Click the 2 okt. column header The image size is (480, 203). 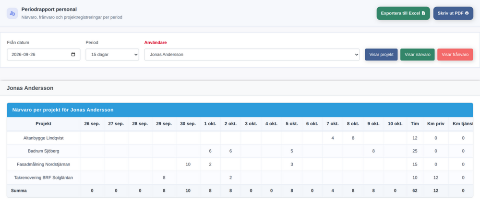coord(230,124)
